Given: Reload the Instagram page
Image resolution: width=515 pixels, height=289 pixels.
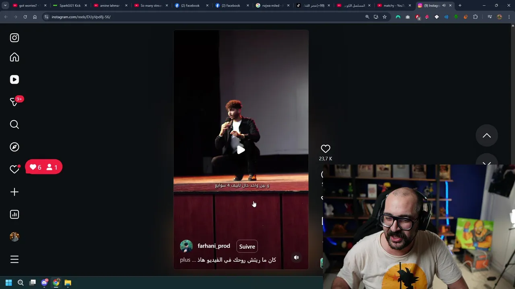Looking at the screenshot, I should [25, 17].
